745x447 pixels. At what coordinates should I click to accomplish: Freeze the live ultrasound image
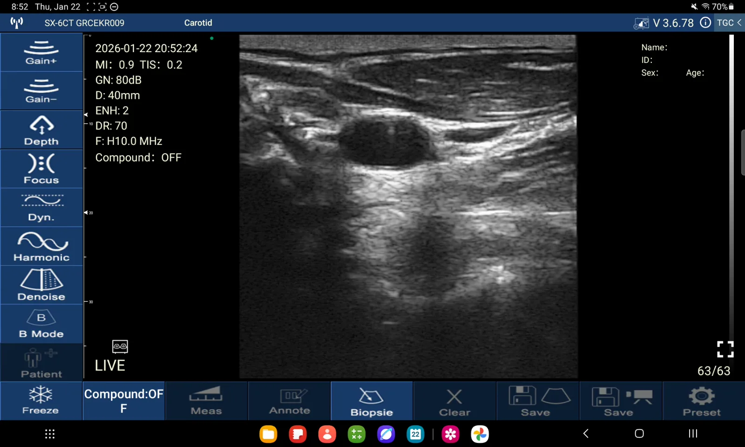tap(41, 401)
